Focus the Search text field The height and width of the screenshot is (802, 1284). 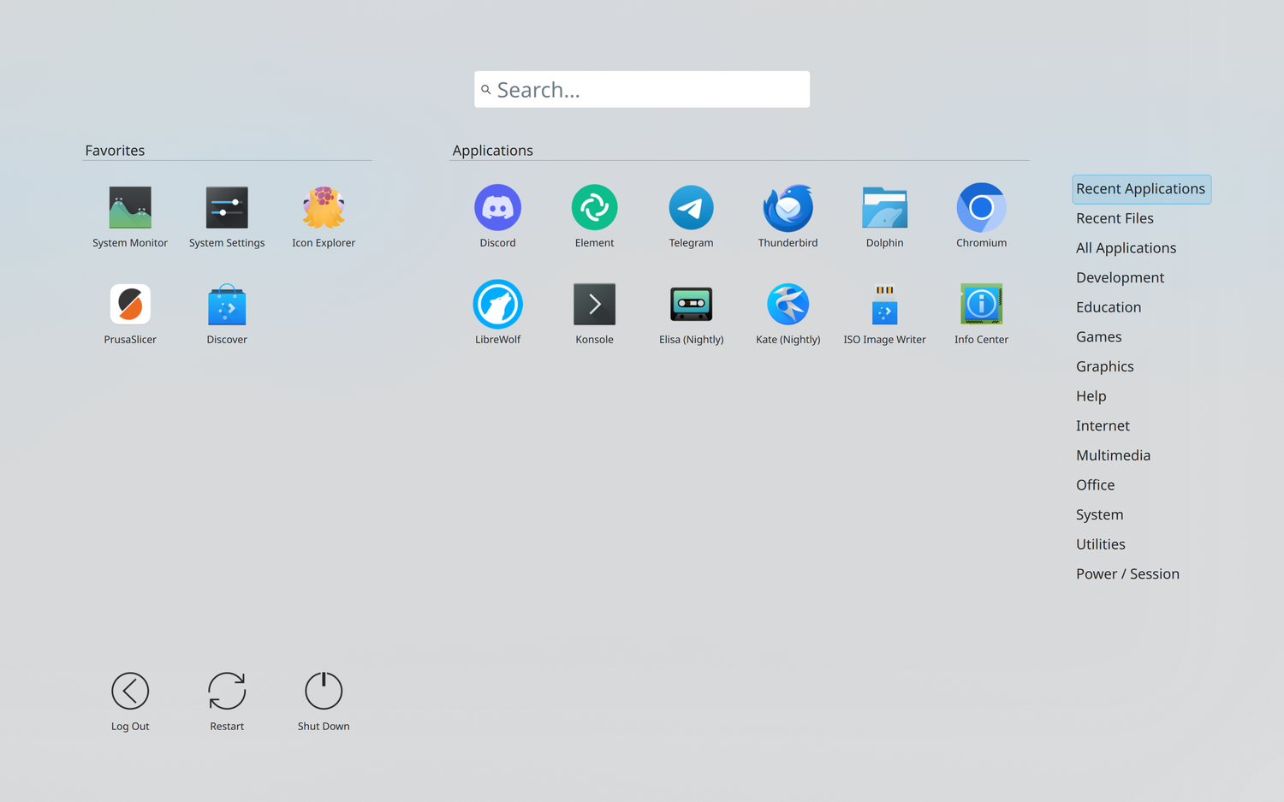642,90
